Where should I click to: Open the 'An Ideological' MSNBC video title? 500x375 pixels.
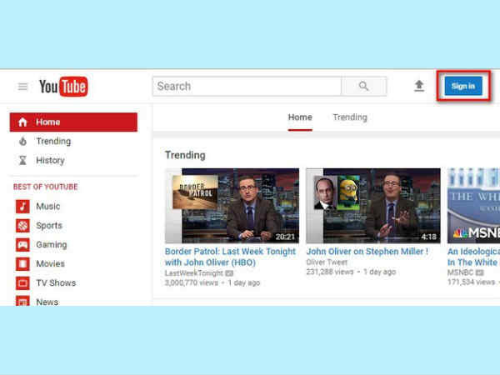pos(473,257)
